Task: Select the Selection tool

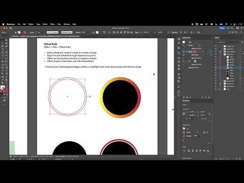Action: (3, 40)
